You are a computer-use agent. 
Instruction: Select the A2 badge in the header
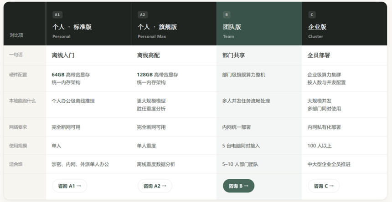pyautogui.click(x=143, y=15)
